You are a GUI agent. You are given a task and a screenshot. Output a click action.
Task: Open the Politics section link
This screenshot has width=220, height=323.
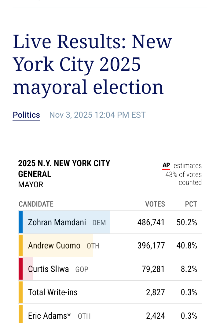pyautogui.click(x=26, y=115)
